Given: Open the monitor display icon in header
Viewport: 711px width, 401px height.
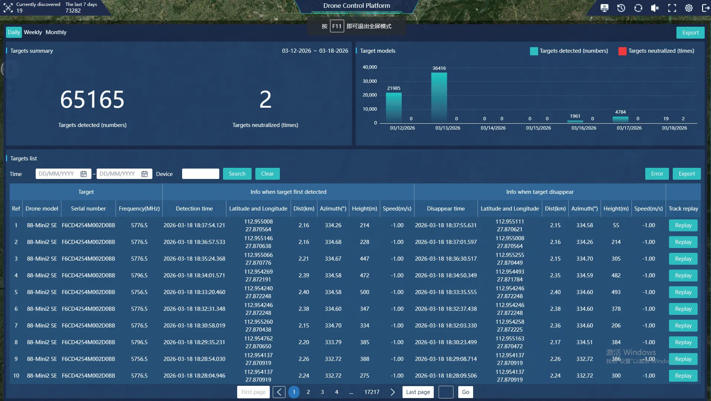Looking at the screenshot, I should 604,8.
